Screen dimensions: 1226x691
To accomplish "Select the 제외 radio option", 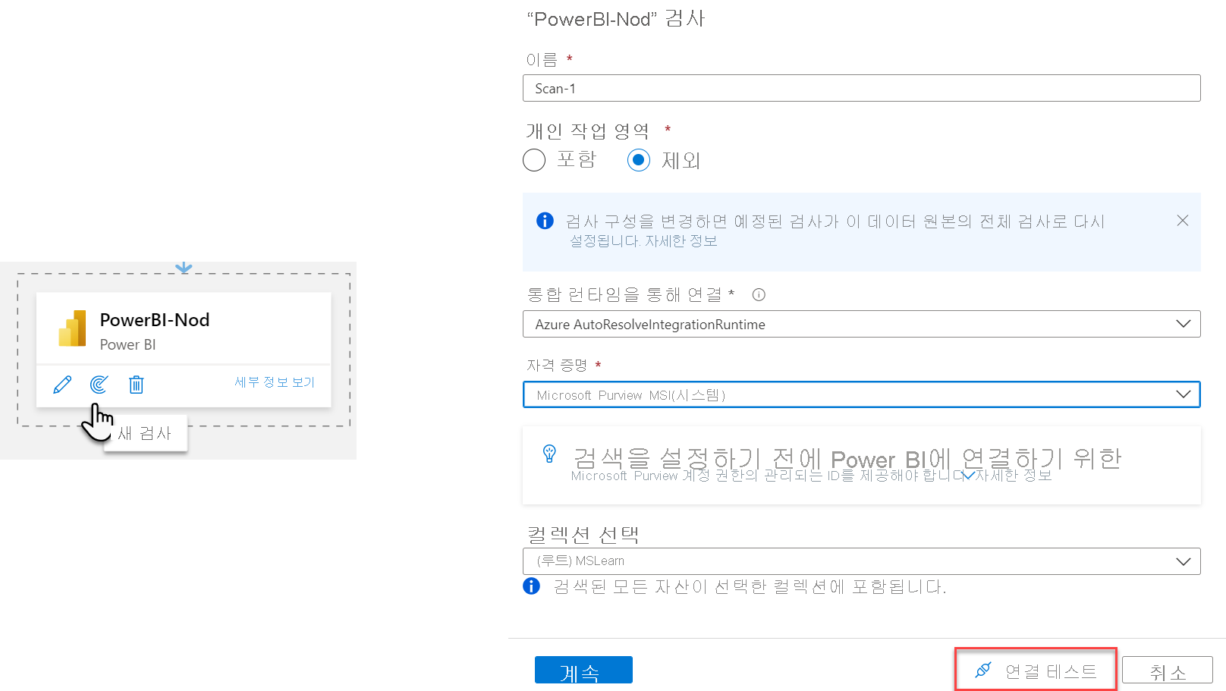I will [639, 160].
